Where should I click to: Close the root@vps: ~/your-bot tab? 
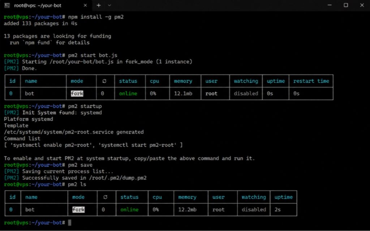click(x=85, y=5)
